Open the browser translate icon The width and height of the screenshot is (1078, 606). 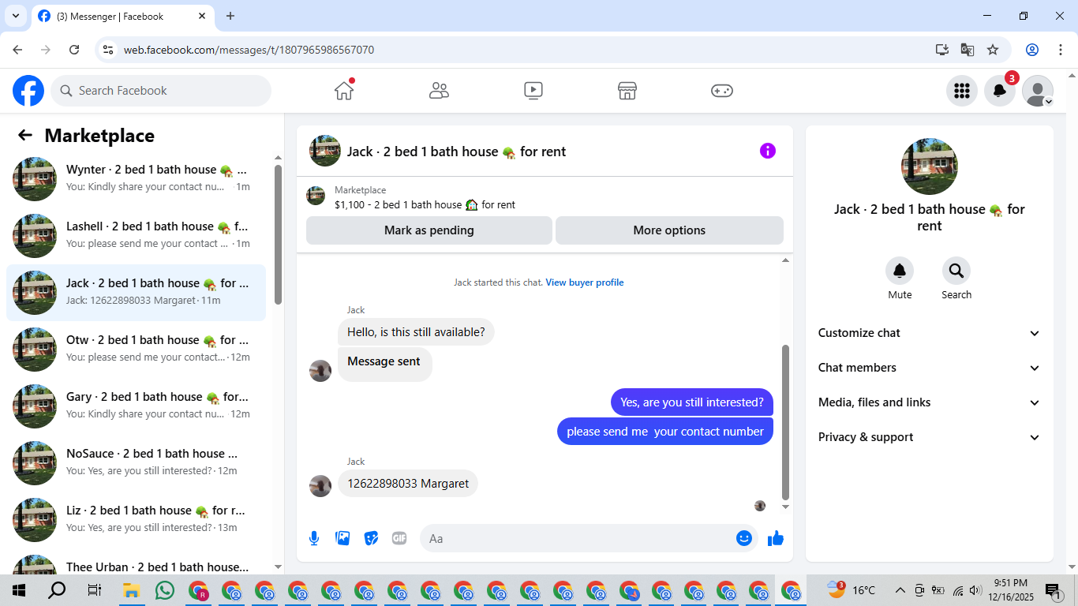(967, 50)
